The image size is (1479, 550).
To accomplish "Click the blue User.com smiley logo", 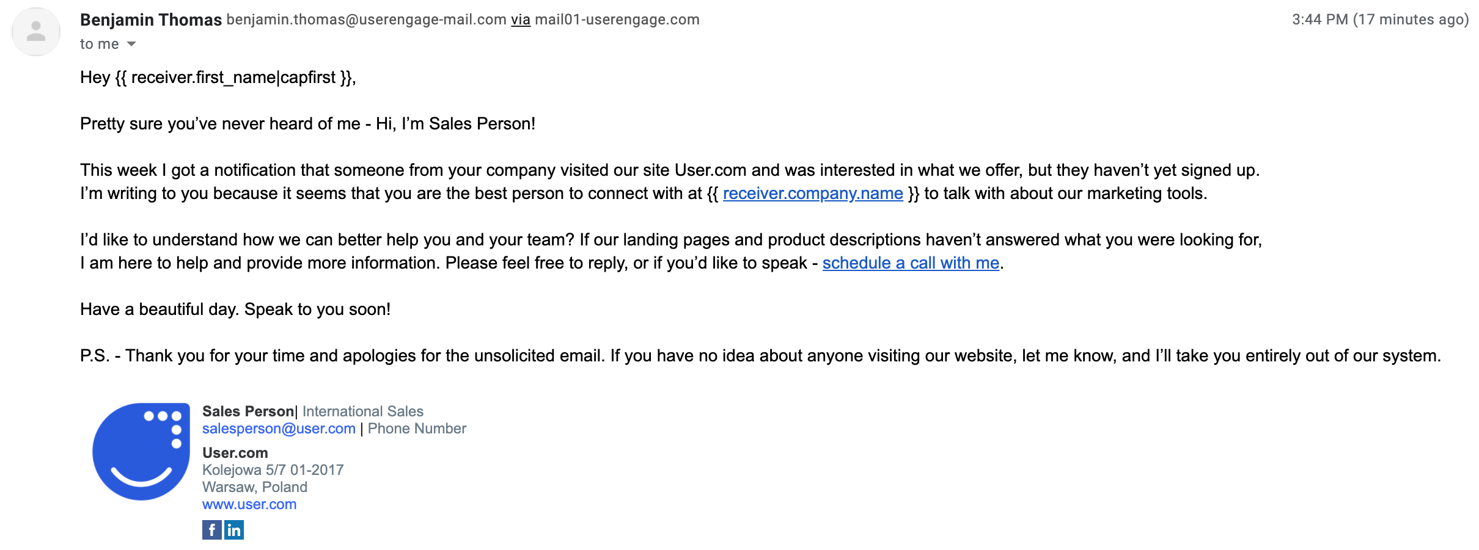I will point(141,452).
